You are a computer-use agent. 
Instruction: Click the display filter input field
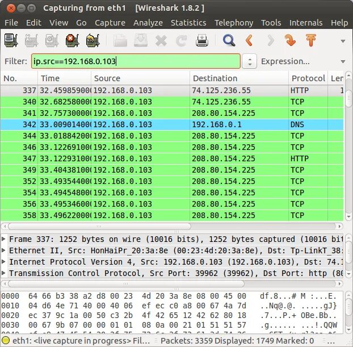coord(136,61)
